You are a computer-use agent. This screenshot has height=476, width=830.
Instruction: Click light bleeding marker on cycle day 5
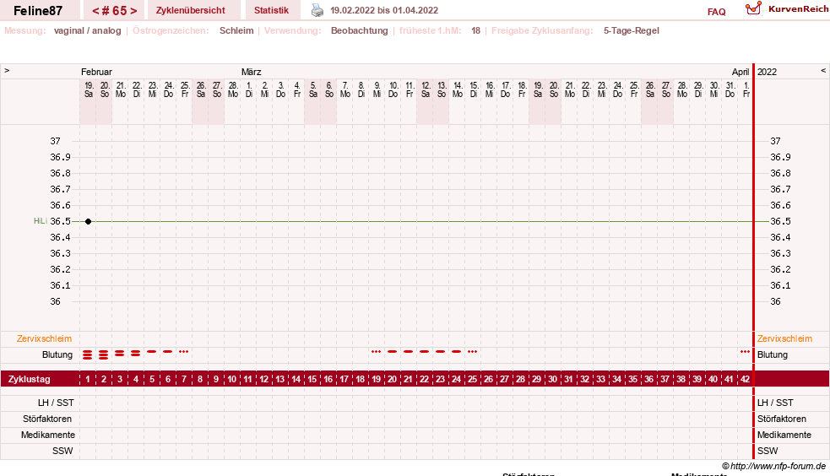[x=151, y=351]
